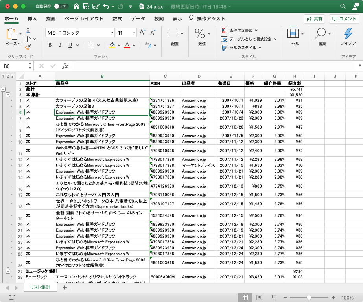Open the Ideas (アイデア) lightning icon
363x302 pixels.
[x=348, y=33]
